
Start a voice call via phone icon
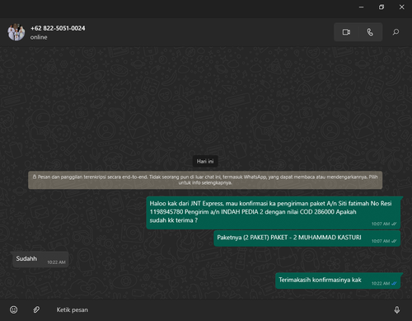[x=370, y=32]
